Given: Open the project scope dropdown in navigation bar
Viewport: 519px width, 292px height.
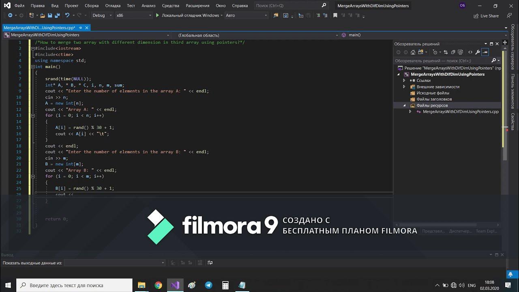Looking at the screenshot, I should tap(87, 35).
